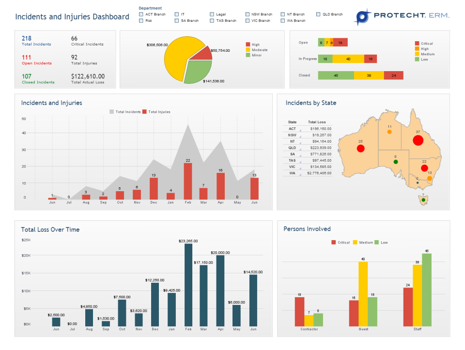Click the green Closed segment labeled 45
The height and width of the screenshot is (350, 465).
tap(336, 76)
